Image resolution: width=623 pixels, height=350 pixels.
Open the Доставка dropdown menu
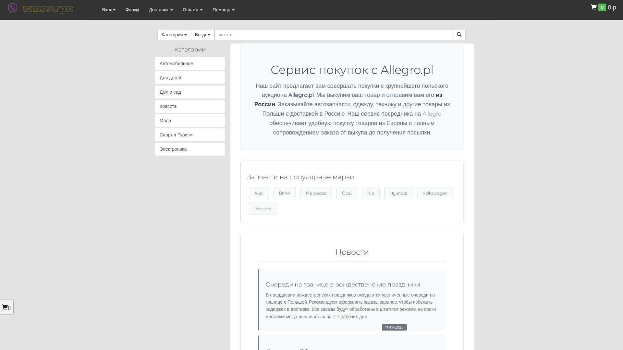pos(161,10)
